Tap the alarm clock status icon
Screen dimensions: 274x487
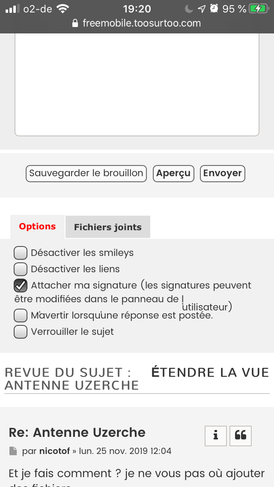(x=214, y=9)
